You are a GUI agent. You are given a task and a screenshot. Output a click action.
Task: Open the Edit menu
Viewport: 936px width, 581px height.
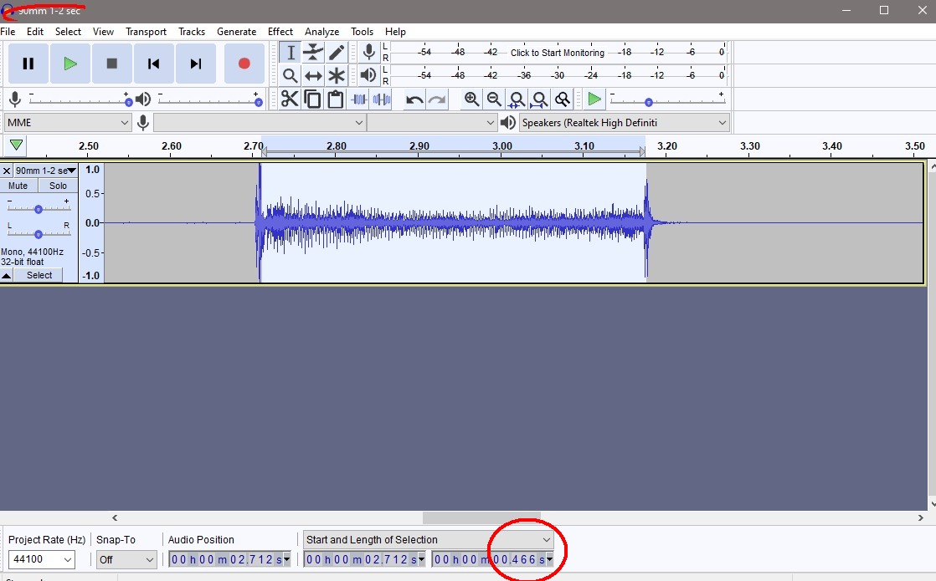point(35,32)
